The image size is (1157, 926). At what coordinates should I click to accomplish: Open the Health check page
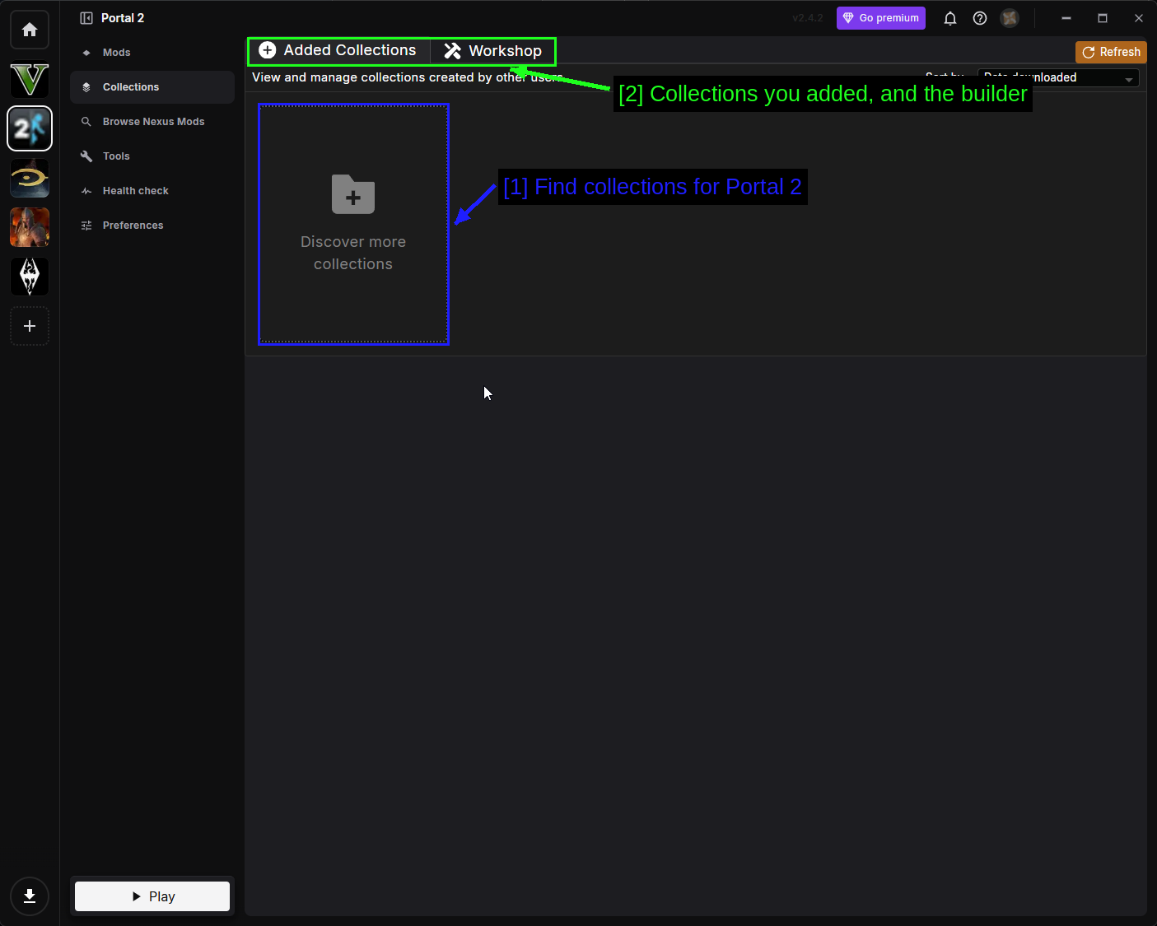152,191
